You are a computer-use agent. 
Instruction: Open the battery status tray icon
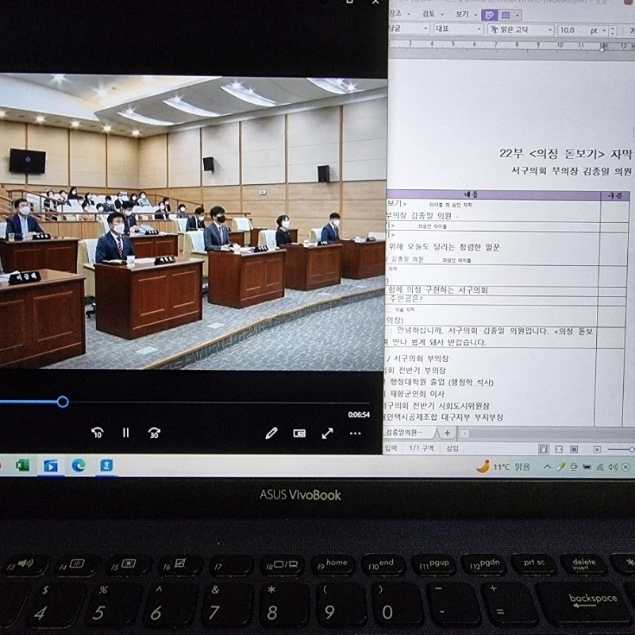pyautogui.click(x=587, y=467)
